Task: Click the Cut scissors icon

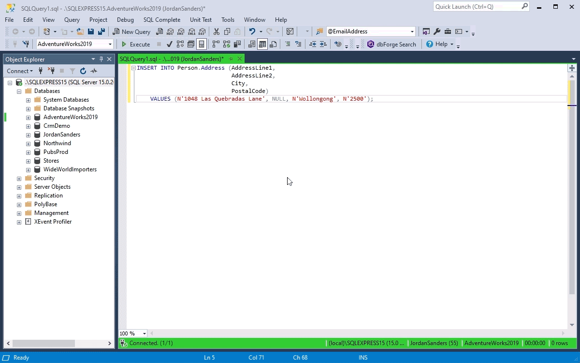Action: tap(216, 31)
